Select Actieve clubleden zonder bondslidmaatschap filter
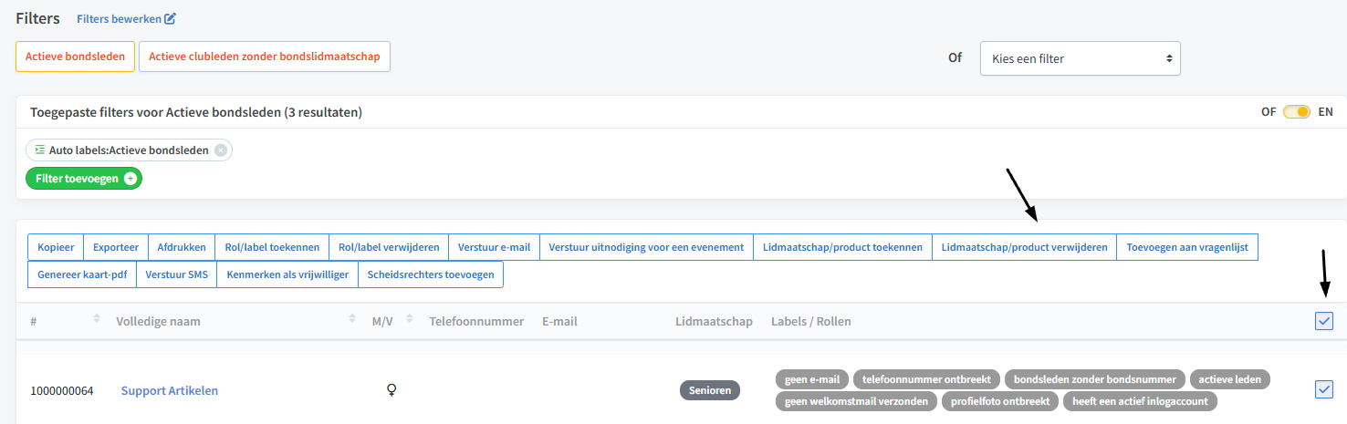This screenshot has height=424, width=1347. (265, 57)
